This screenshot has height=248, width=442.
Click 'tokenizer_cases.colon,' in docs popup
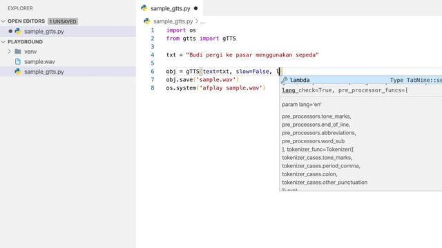[x=309, y=174]
